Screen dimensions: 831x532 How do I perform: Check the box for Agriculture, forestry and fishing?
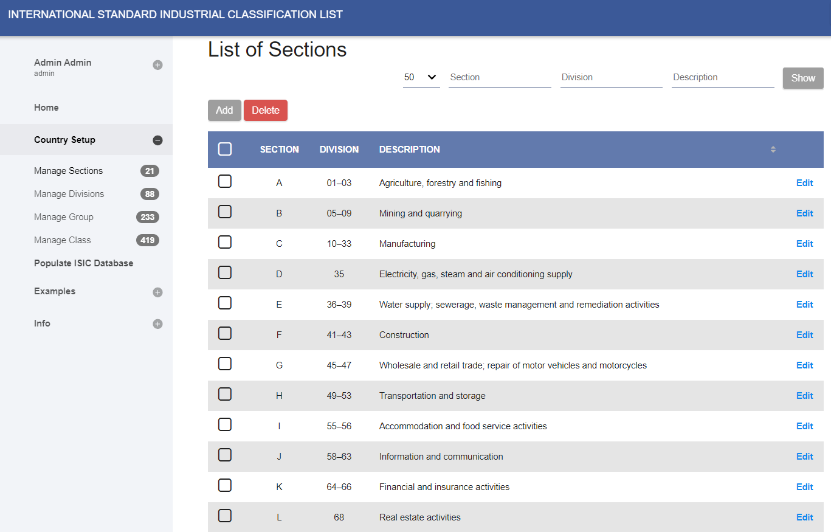[x=225, y=181]
